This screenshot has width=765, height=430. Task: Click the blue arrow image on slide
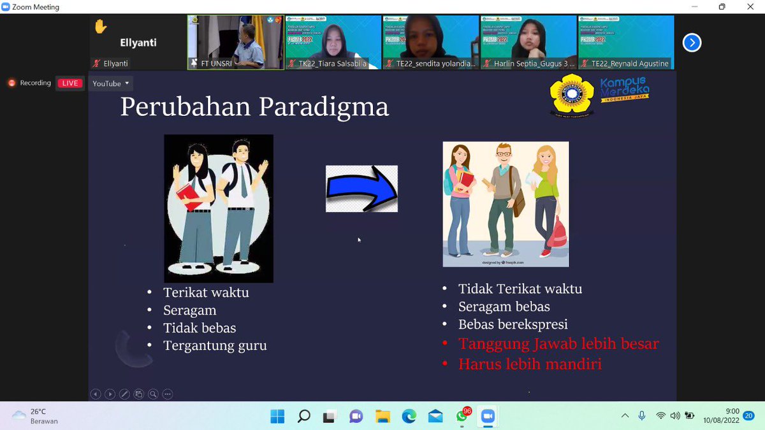click(361, 189)
